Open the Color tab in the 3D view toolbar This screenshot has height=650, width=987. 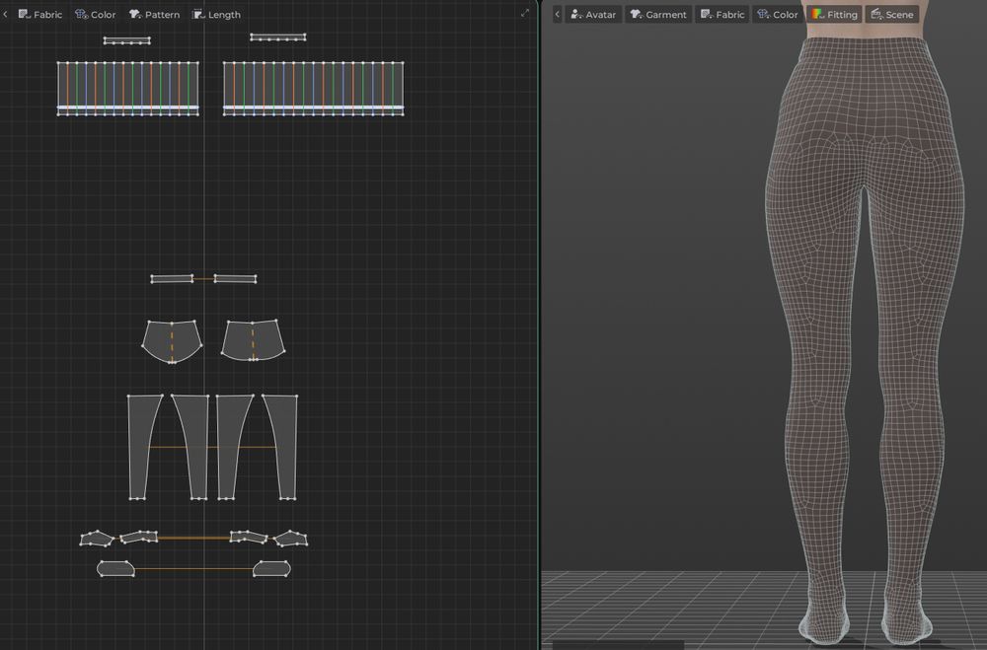[x=778, y=14]
